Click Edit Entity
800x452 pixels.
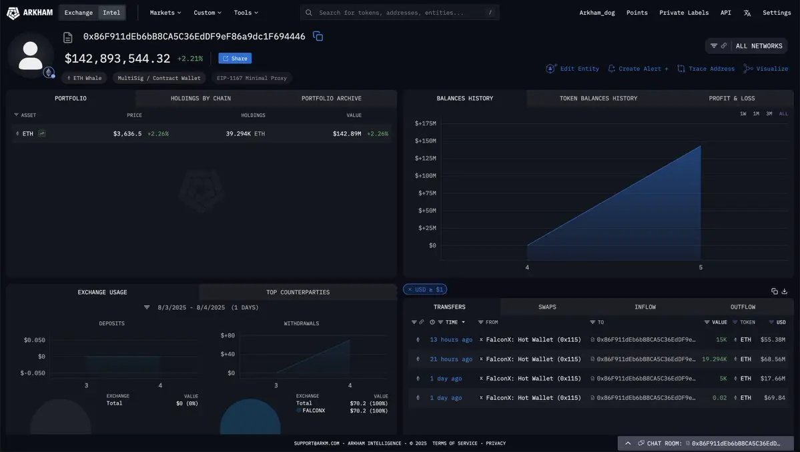point(572,68)
